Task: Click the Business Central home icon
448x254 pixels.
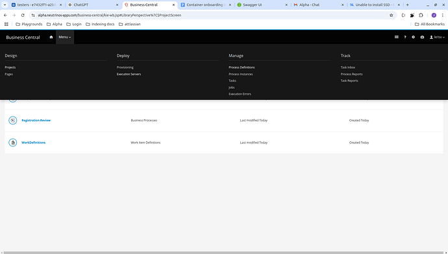Action: 51,37
